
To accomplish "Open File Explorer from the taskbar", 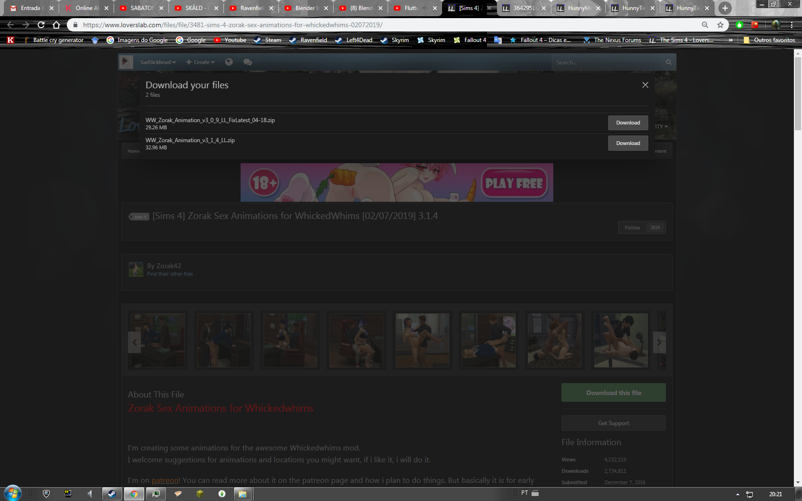I will point(243,494).
